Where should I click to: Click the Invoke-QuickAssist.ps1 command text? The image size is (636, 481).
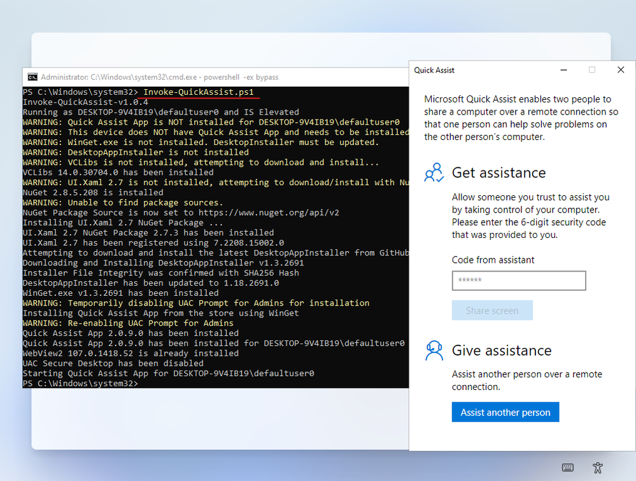click(x=199, y=92)
